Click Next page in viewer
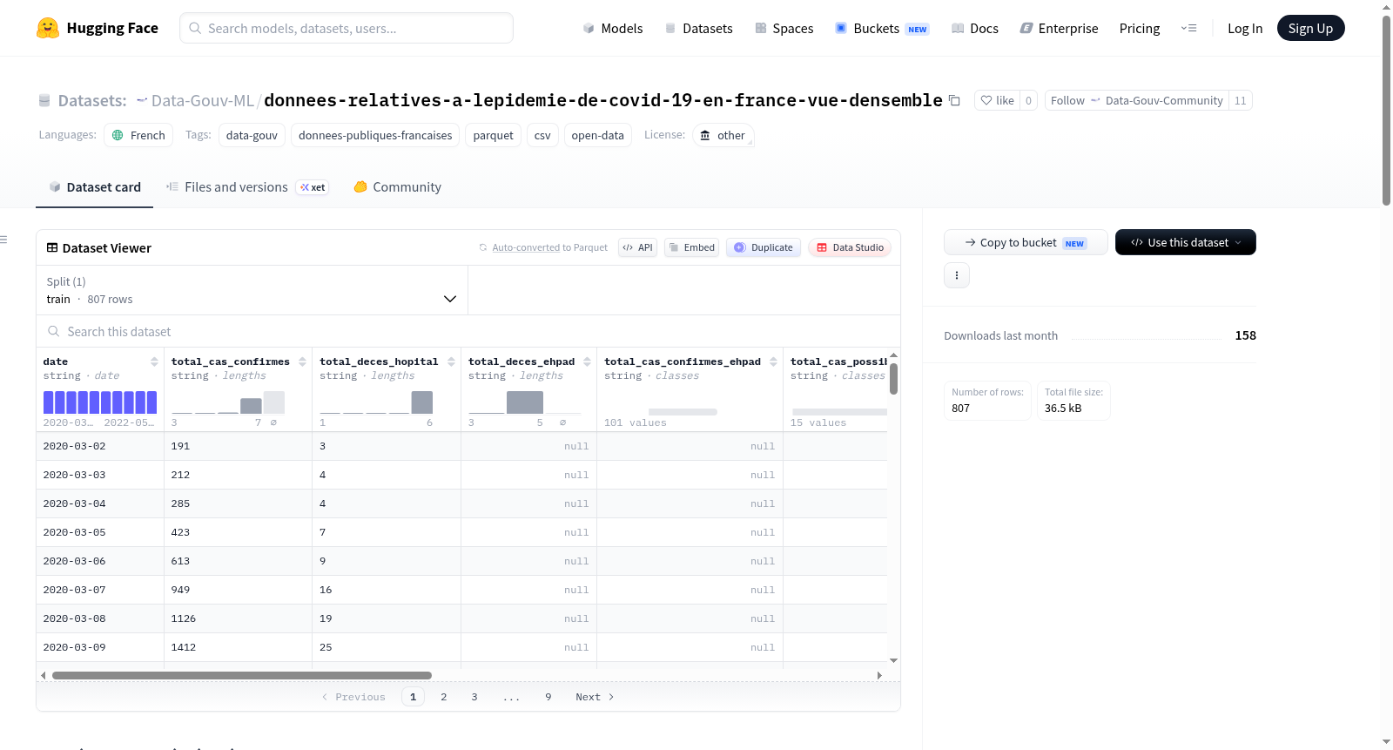 pyautogui.click(x=595, y=697)
